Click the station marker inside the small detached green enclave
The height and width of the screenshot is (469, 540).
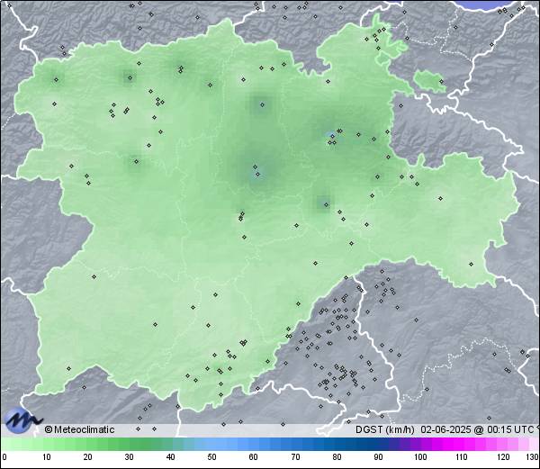point(441,82)
